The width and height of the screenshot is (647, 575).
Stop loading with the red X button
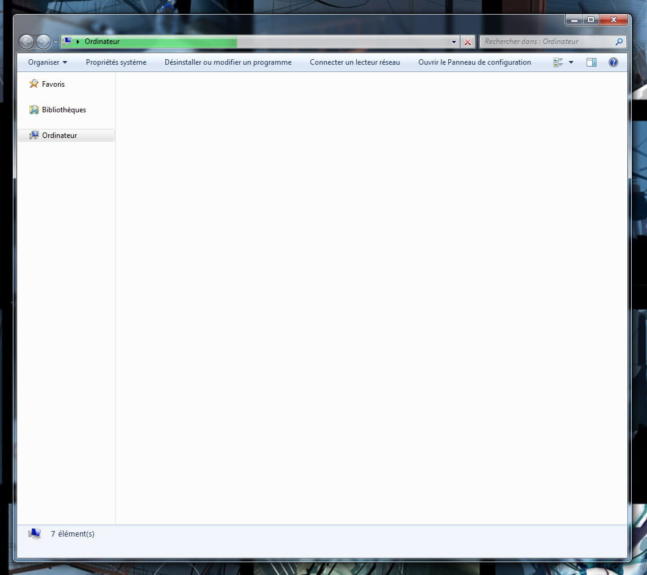click(468, 42)
